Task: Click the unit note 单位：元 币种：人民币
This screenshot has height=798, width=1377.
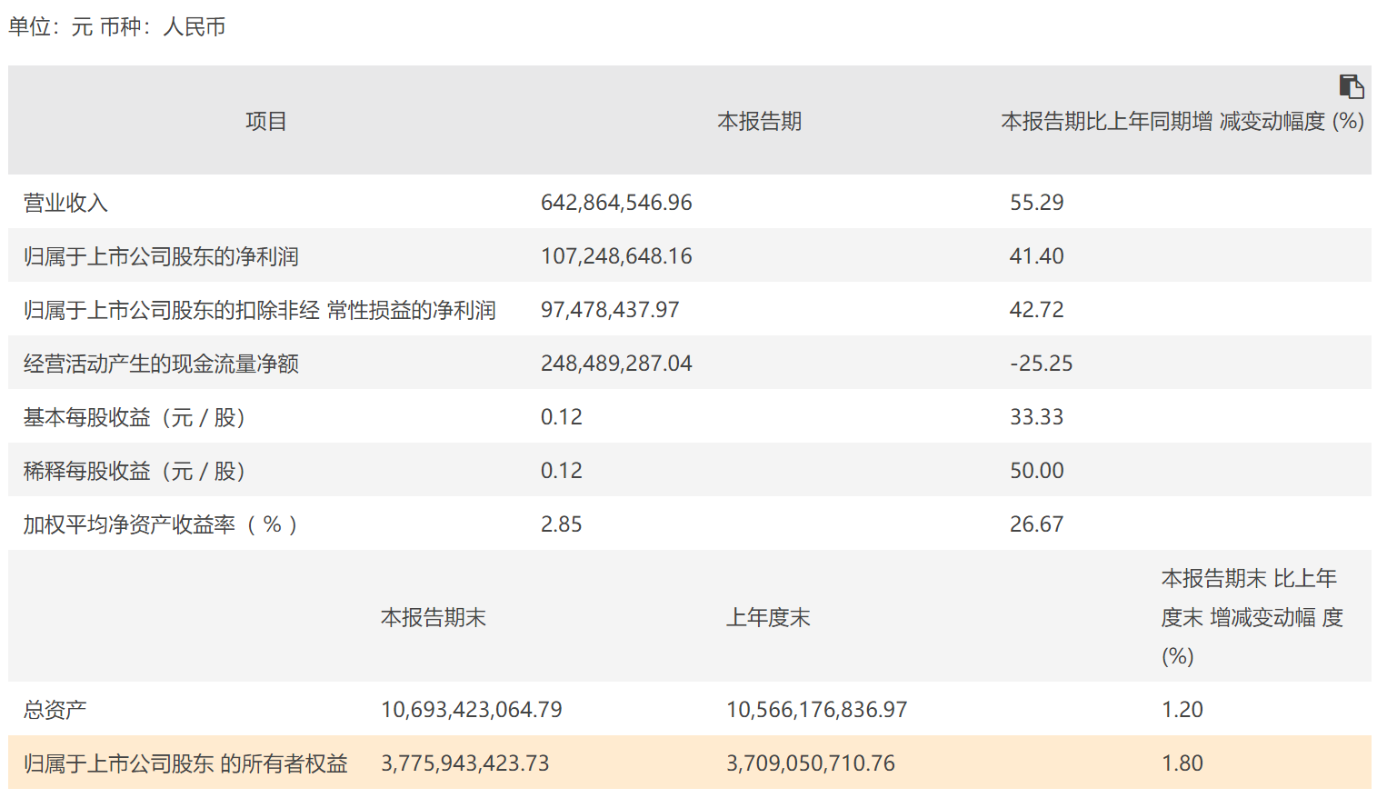Action: tap(117, 26)
